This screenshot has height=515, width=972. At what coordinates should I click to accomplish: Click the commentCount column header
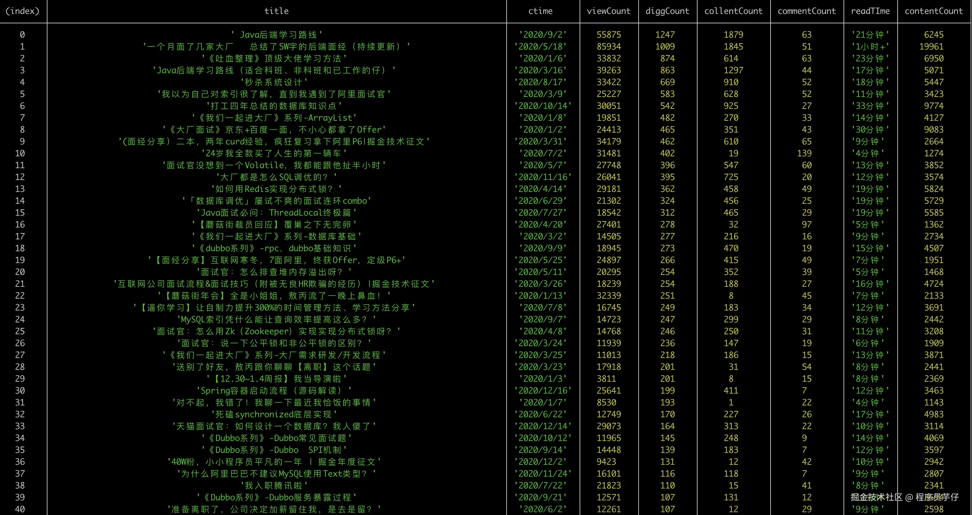pos(807,11)
